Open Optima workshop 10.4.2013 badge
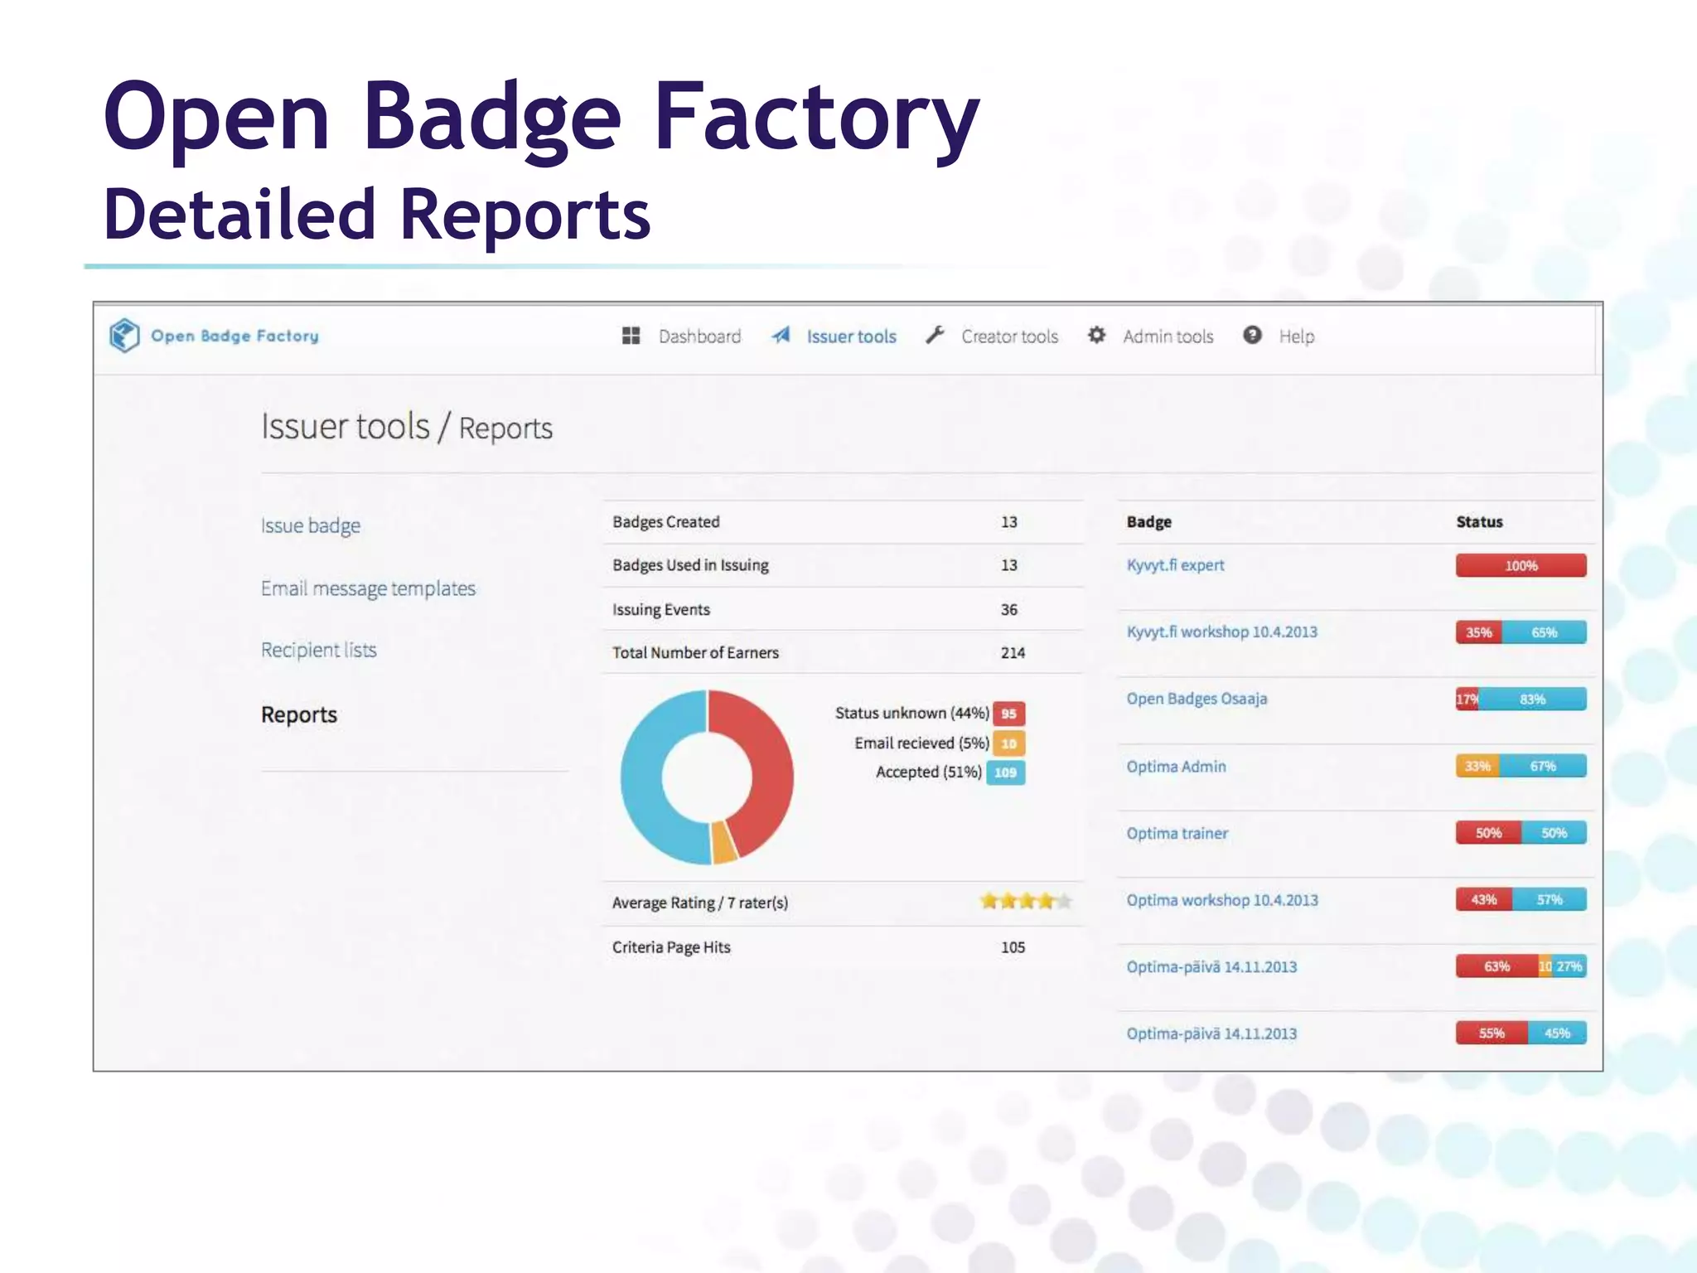Viewport: 1697px width, 1273px height. tap(1221, 901)
